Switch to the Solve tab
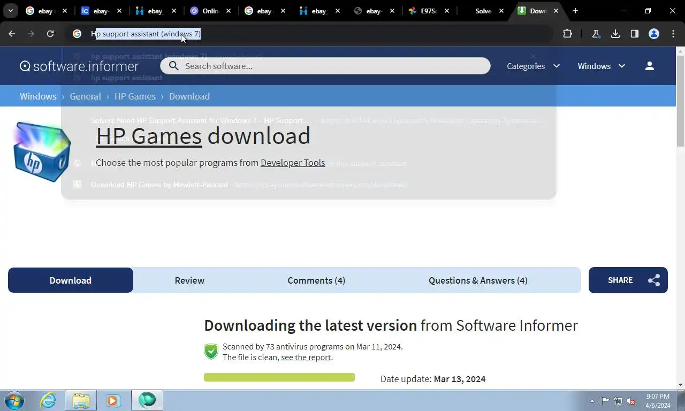 484,11
